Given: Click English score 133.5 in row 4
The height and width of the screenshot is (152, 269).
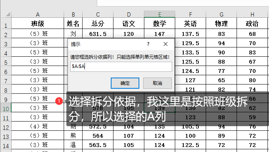Looking at the screenshot, I should [190, 52].
